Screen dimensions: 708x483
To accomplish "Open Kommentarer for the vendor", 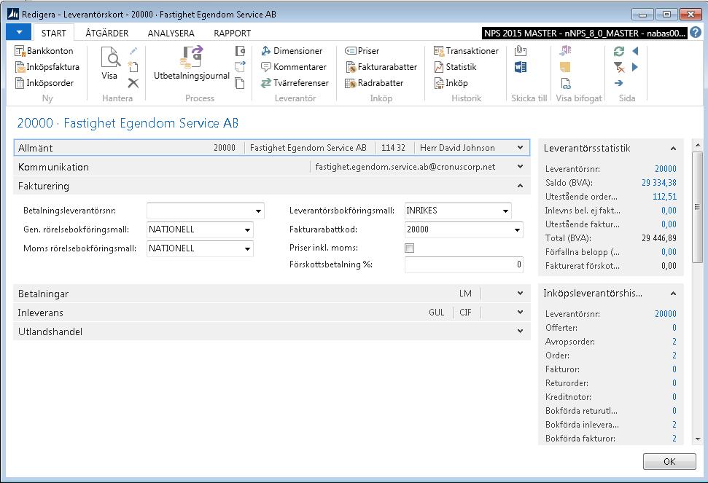I will click(294, 67).
